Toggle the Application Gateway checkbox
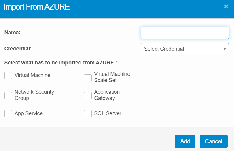 coord(88,95)
